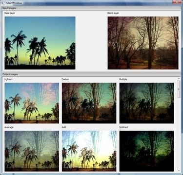The height and width of the screenshot is (175, 183).
Task: Click the Output images section header
Action: click(x=91, y=74)
